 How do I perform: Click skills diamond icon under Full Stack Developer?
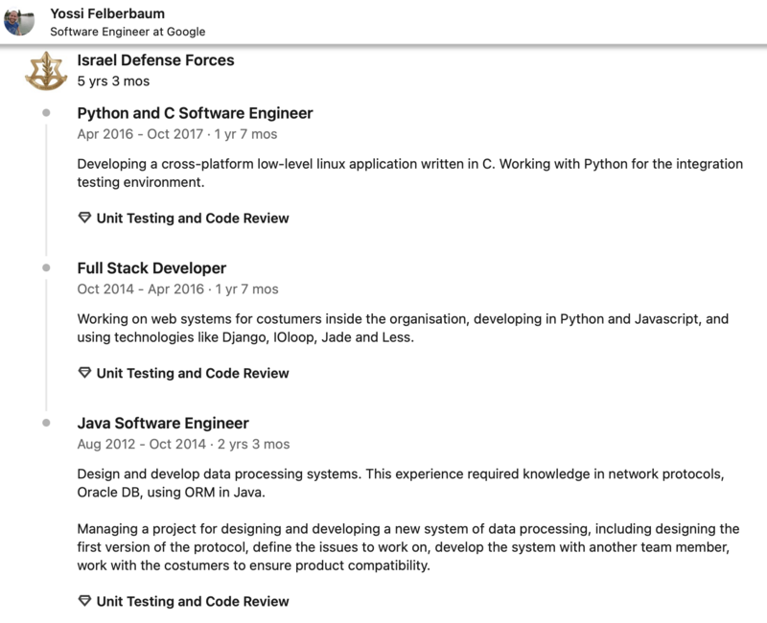[84, 373]
